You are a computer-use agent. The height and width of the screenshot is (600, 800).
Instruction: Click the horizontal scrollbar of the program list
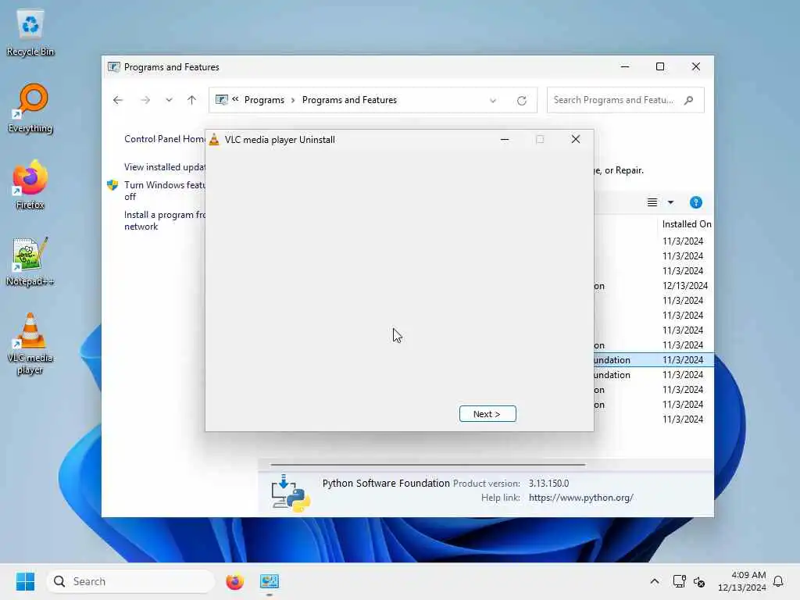point(428,465)
